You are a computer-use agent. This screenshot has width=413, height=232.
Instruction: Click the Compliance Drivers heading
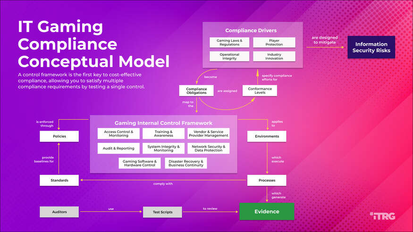251,31
